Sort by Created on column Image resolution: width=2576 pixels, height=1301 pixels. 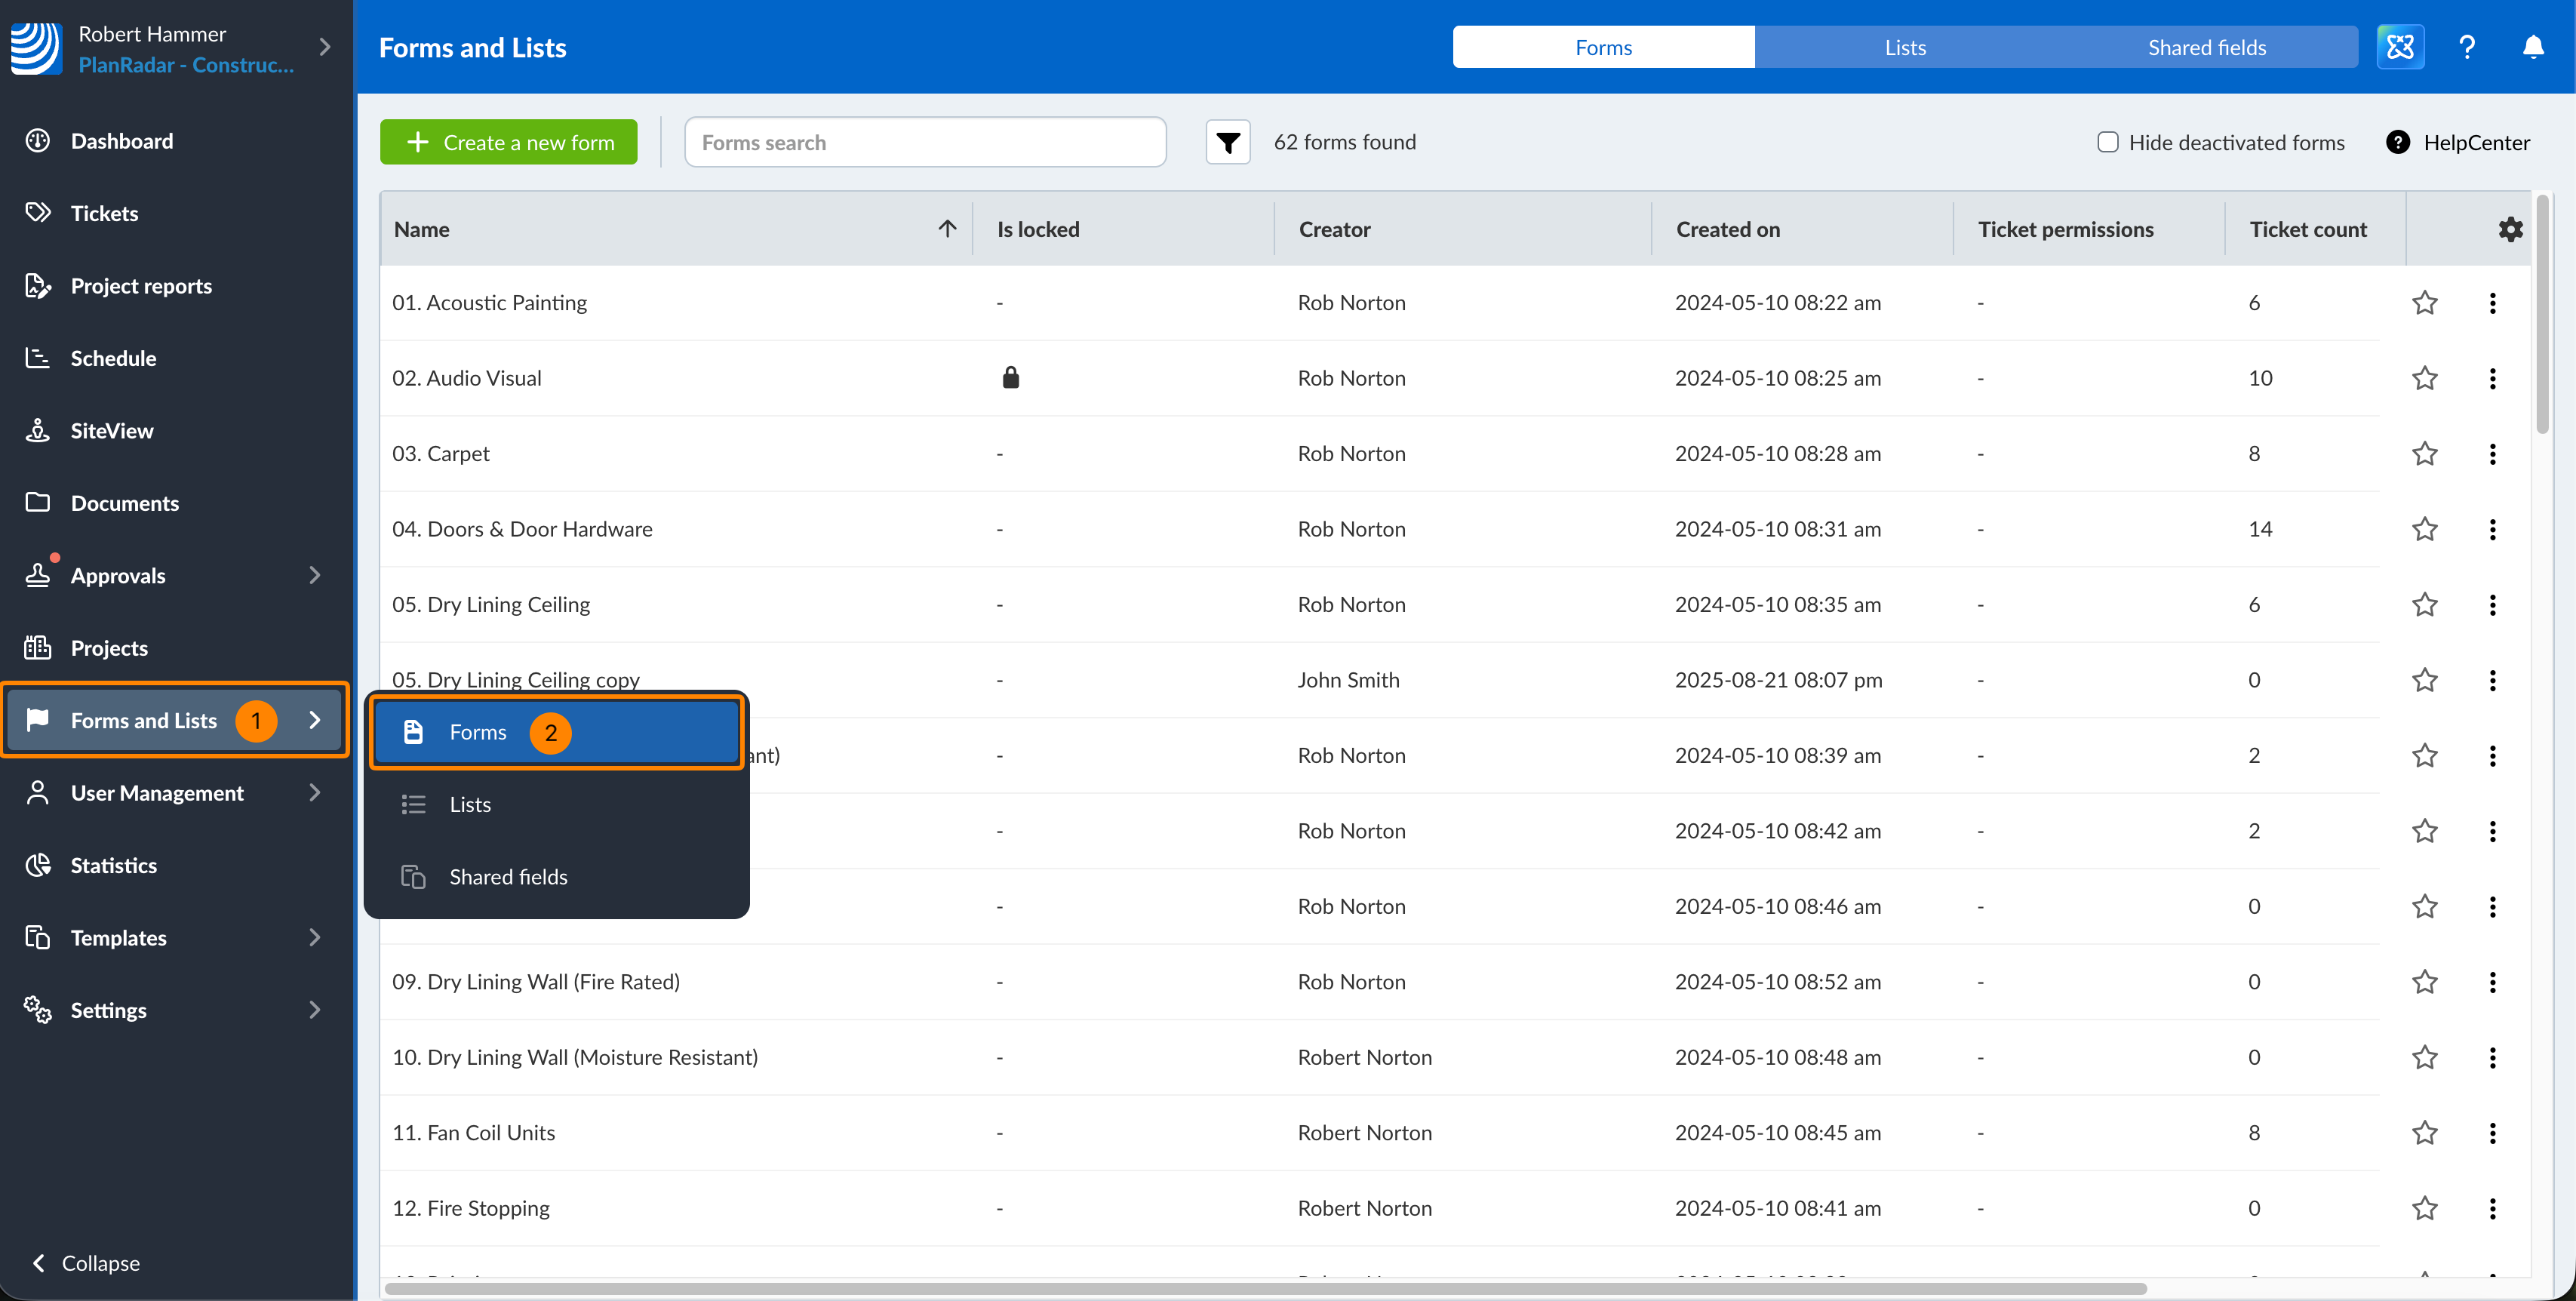point(1728,229)
